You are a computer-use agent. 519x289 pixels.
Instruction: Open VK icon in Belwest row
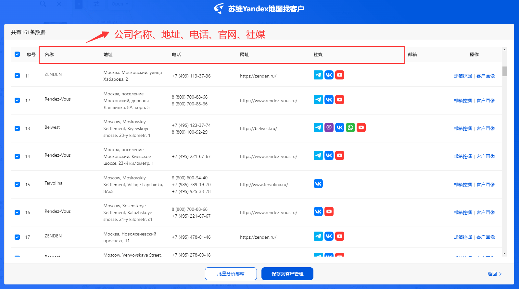point(340,127)
